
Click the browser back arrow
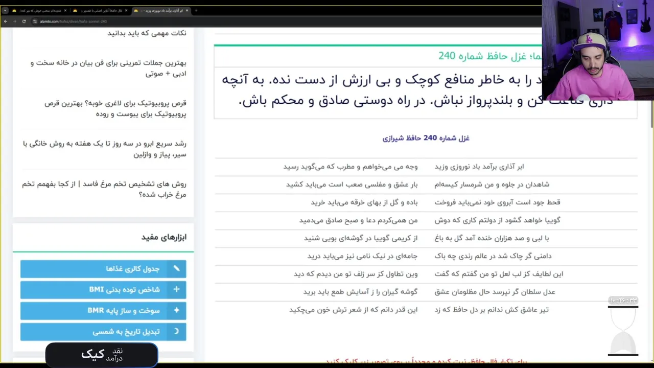click(x=6, y=21)
